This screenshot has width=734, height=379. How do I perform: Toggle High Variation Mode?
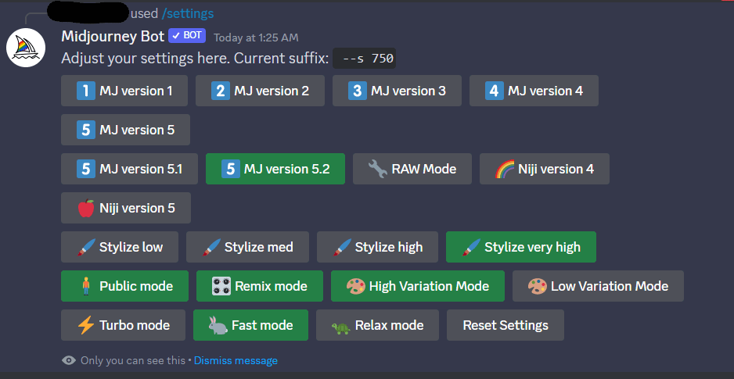pyautogui.click(x=418, y=286)
